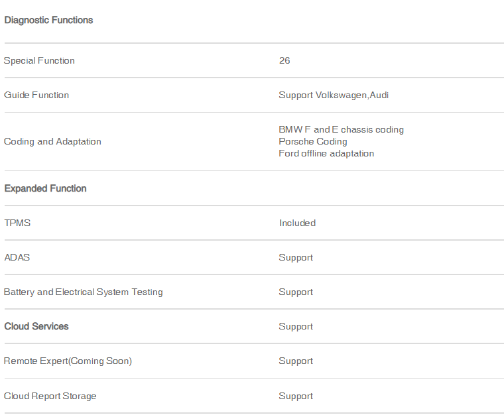The image size is (504, 419).
Task: Click the Ford offline adaptation line
Action: [x=326, y=154]
